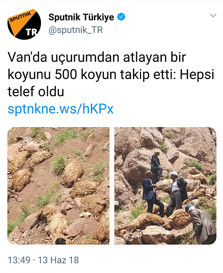Image resolution: width=223 pixels, height=273 pixels.
Task: Click the words telef oldu in tweet
Action: 36,91
